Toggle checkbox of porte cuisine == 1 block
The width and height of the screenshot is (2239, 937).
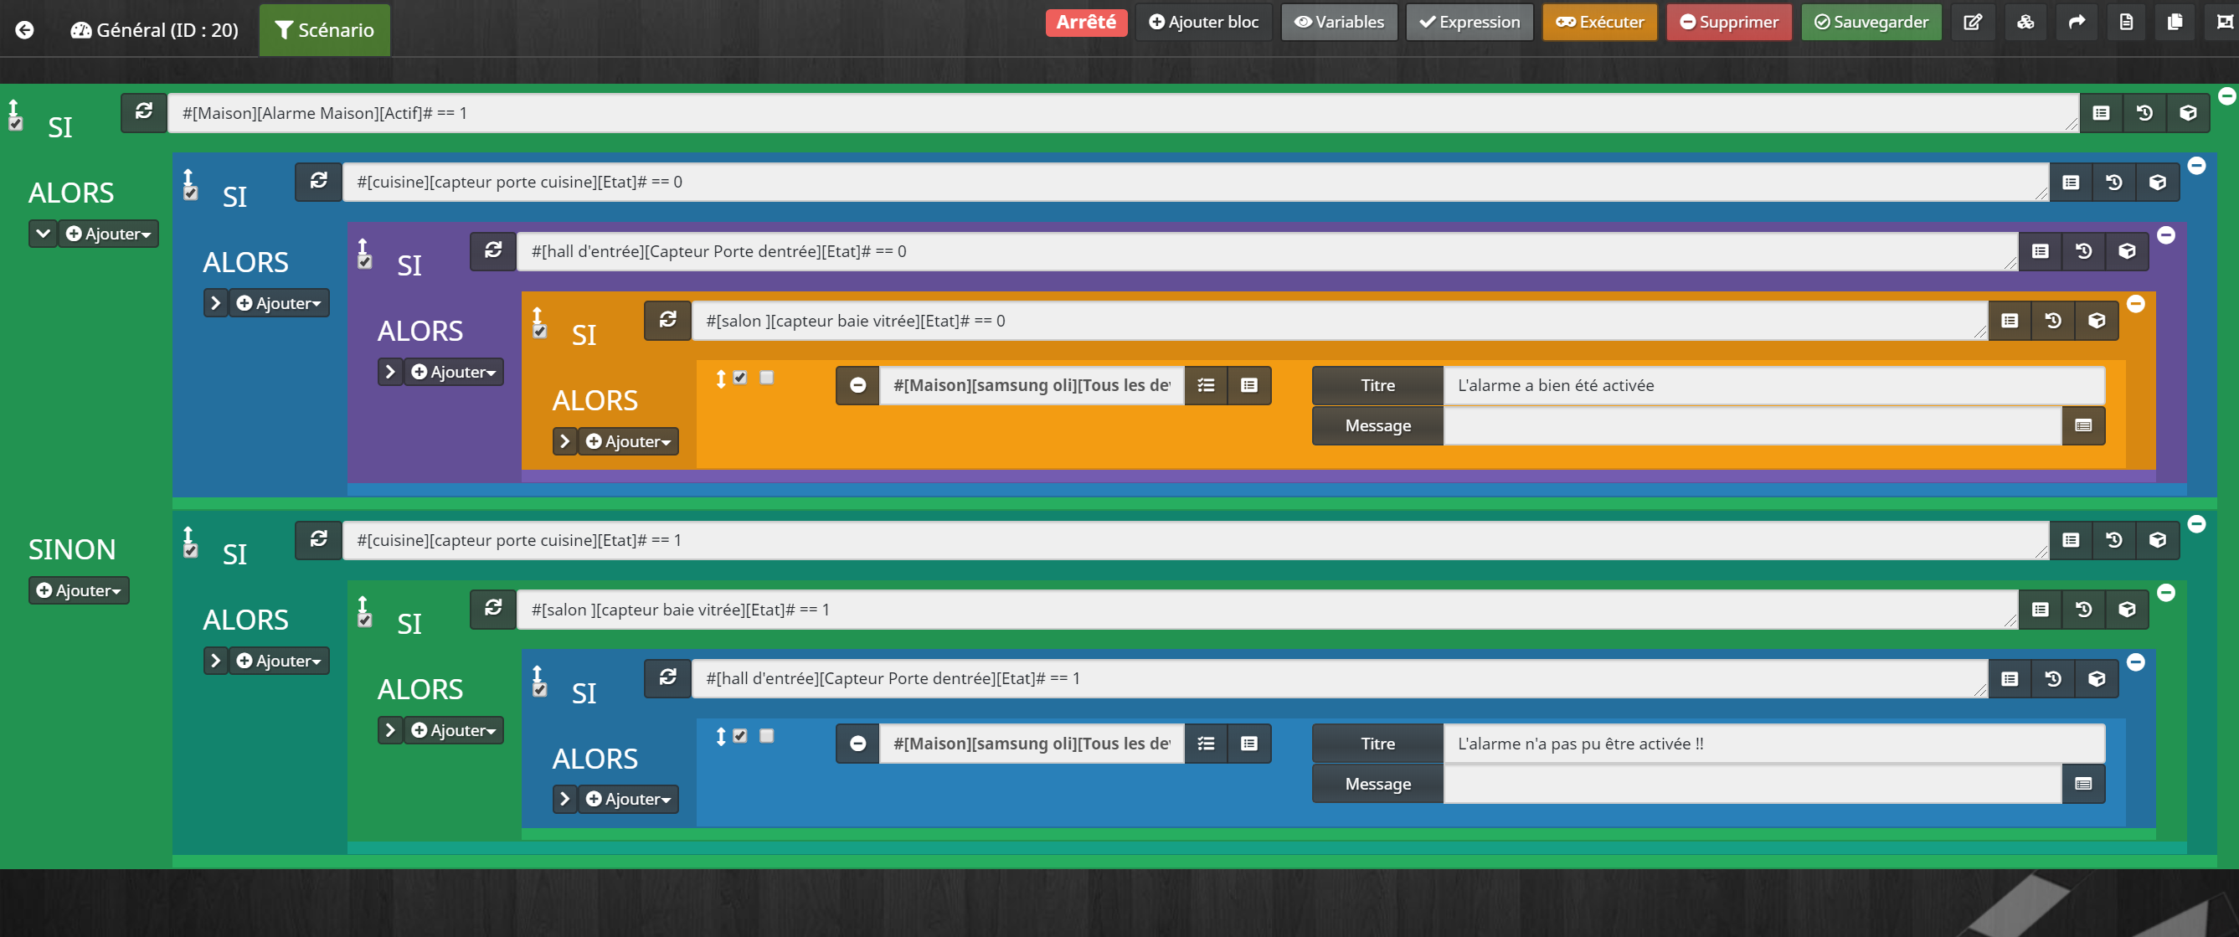pos(190,551)
